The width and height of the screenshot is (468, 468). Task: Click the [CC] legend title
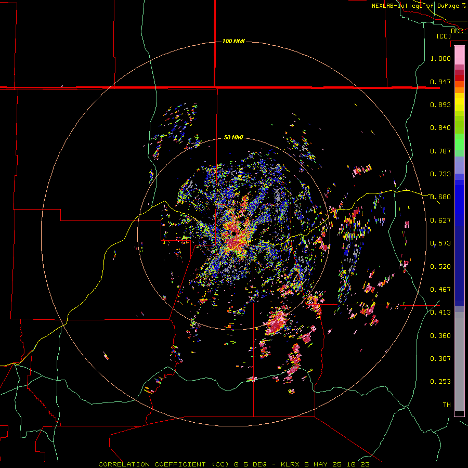point(444,36)
